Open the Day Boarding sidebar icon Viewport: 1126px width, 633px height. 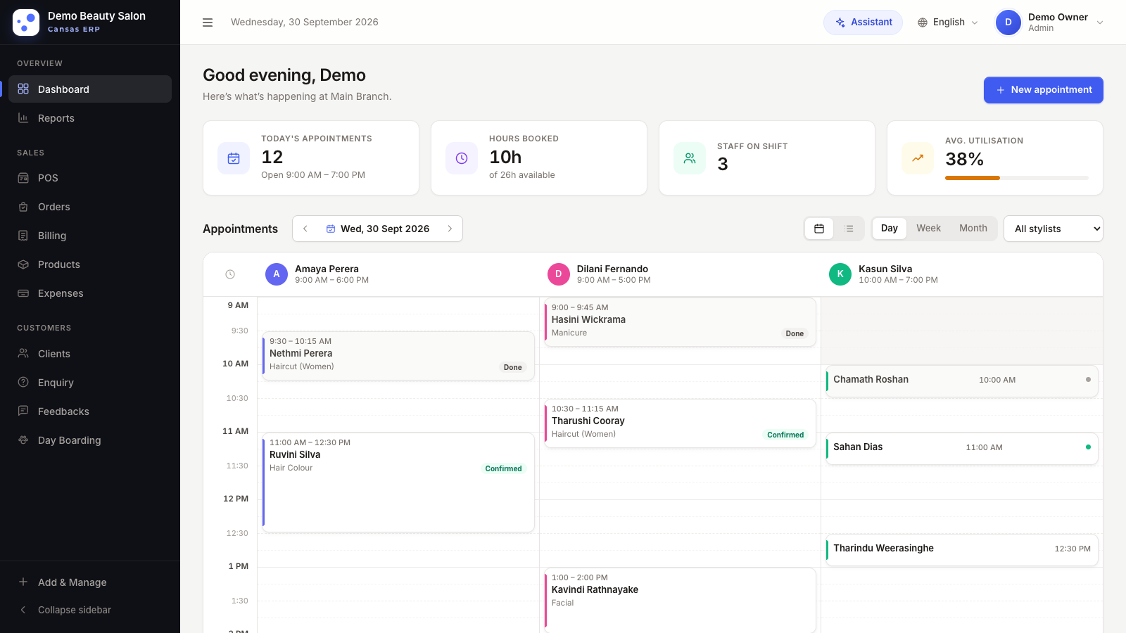point(23,440)
